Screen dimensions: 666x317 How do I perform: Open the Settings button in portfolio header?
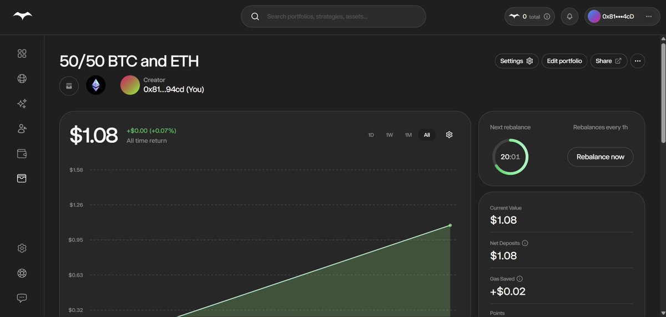pos(516,61)
